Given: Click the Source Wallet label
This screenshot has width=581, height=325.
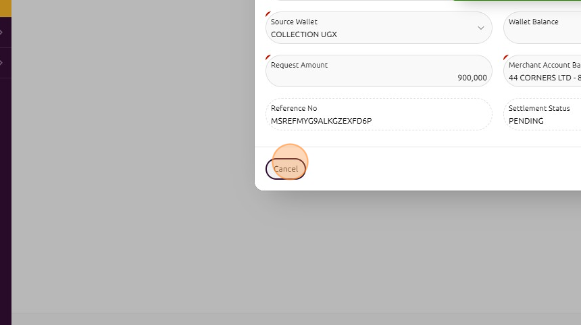Looking at the screenshot, I should (x=294, y=22).
